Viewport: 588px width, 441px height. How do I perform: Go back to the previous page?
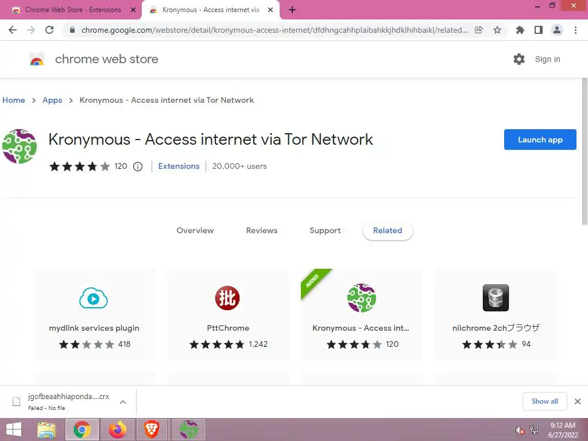pos(13,30)
